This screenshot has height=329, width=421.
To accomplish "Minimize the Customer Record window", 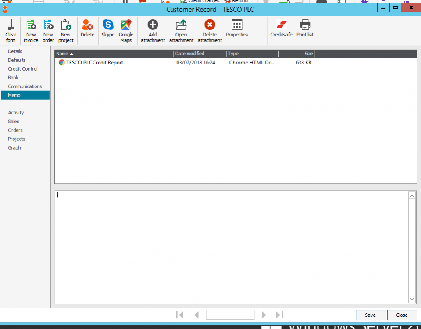I will pyautogui.click(x=383, y=8).
